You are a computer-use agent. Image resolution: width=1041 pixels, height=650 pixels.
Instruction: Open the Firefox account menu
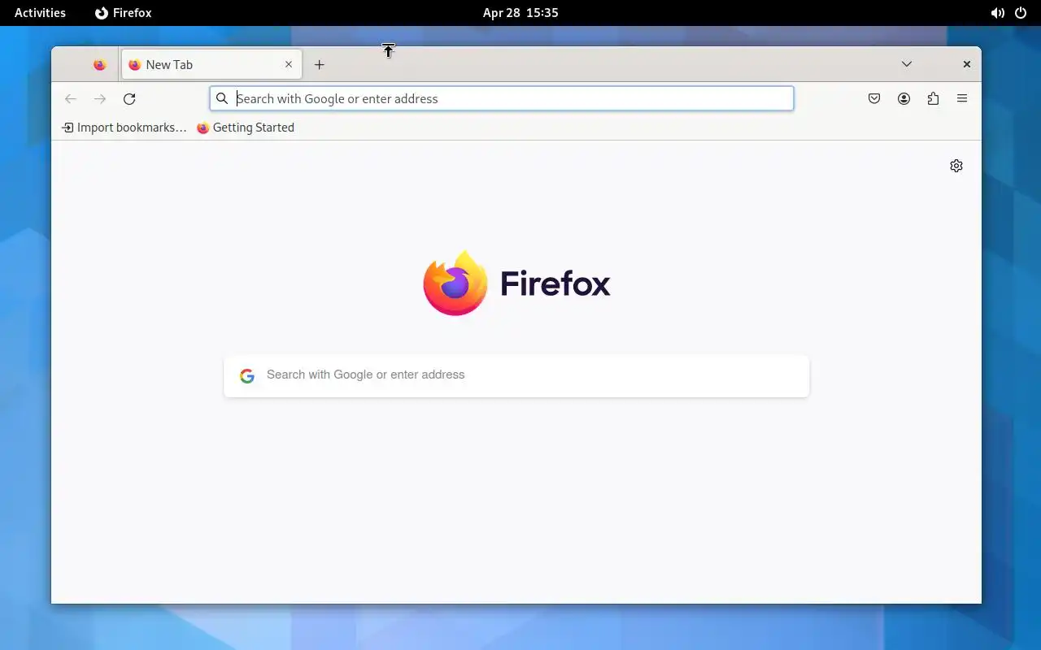point(904,98)
